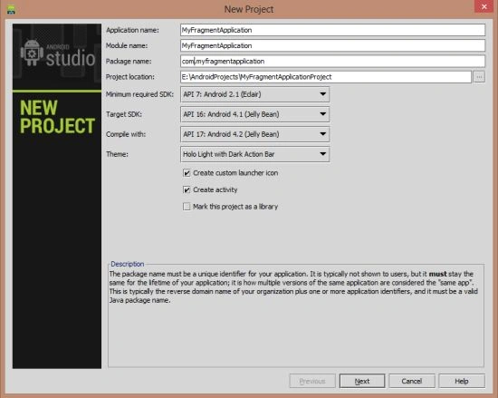
Task: Select the Package name text field
Action: pos(332,61)
